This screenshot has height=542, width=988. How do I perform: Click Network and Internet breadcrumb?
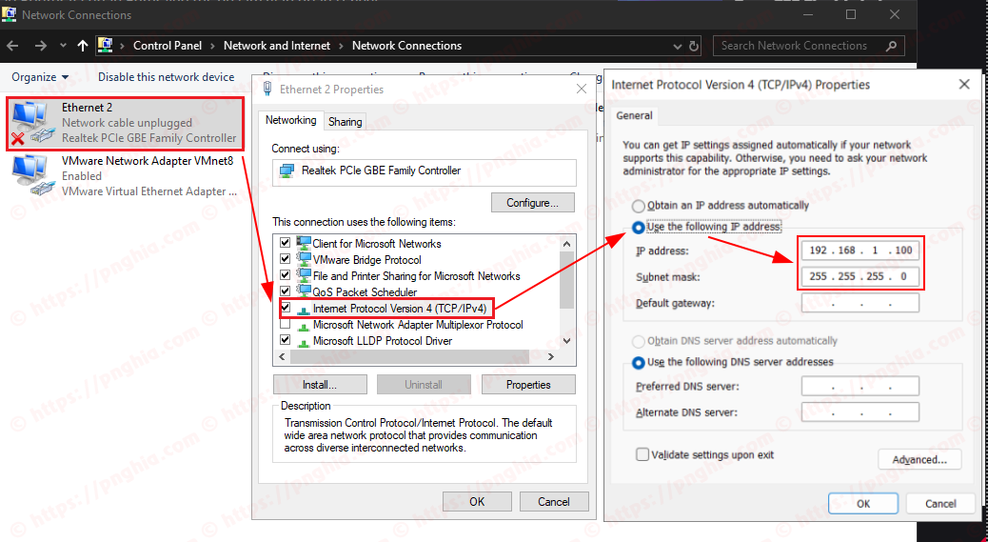pyautogui.click(x=277, y=46)
